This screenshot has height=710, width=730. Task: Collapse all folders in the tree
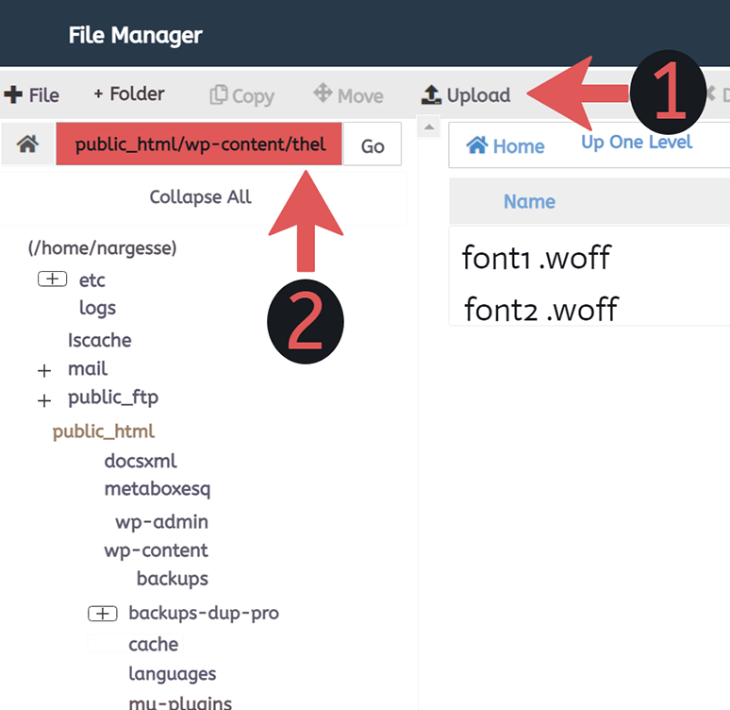[x=200, y=197]
